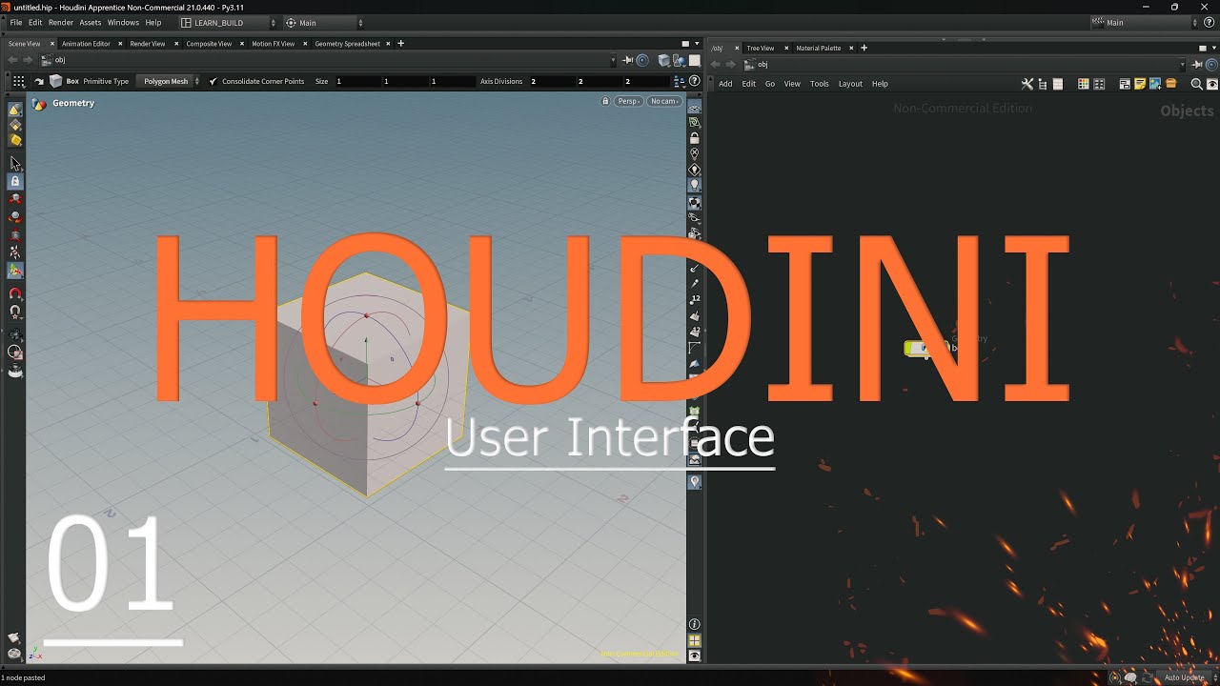Maximize the network pane with square icon
This screenshot has width=1220, height=686.
click(x=1202, y=48)
